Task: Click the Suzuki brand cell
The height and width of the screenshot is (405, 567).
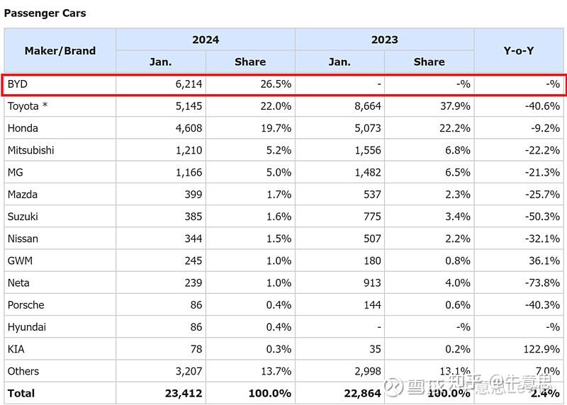Action: pyautogui.click(x=60, y=217)
